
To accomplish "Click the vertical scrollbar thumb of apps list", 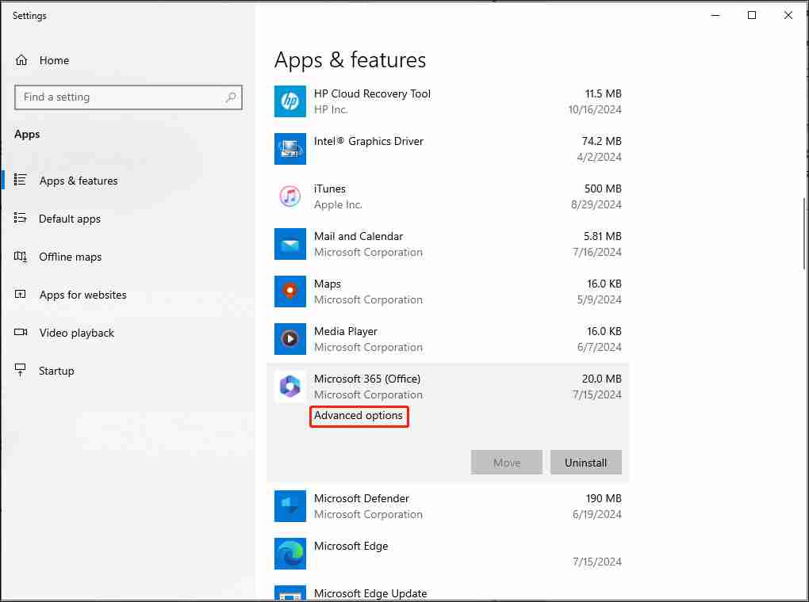I will (803, 233).
